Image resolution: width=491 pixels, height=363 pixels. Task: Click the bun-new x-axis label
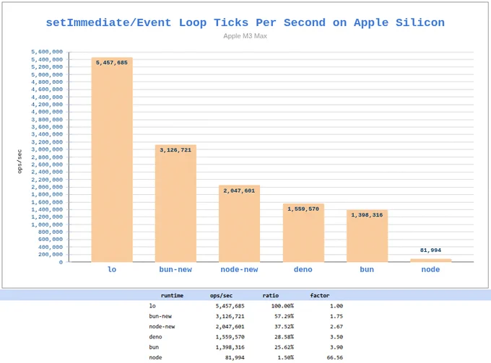point(175,269)
